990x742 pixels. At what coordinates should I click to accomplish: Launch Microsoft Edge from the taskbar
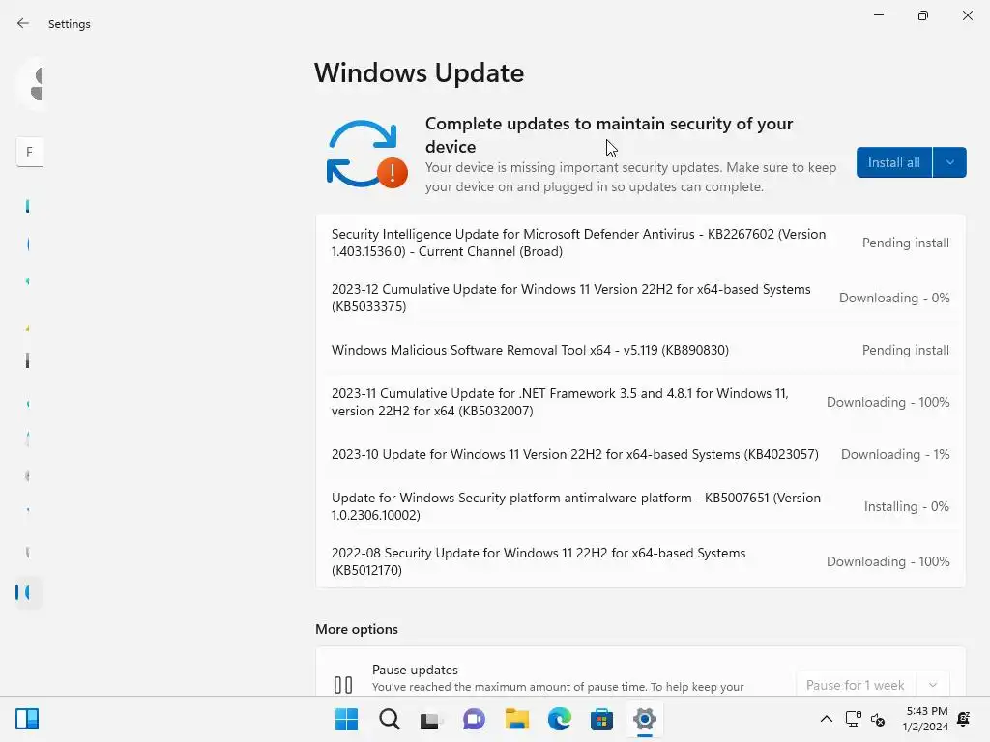(559, 719)
